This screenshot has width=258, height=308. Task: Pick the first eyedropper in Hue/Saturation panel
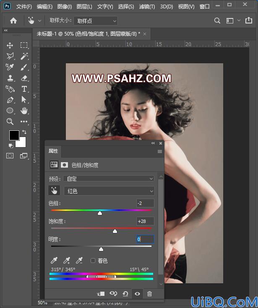click(x=54, y=261)
